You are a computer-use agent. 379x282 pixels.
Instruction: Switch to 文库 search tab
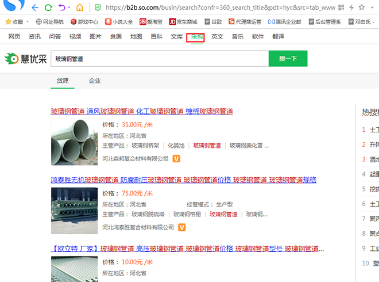click(177, 37)
